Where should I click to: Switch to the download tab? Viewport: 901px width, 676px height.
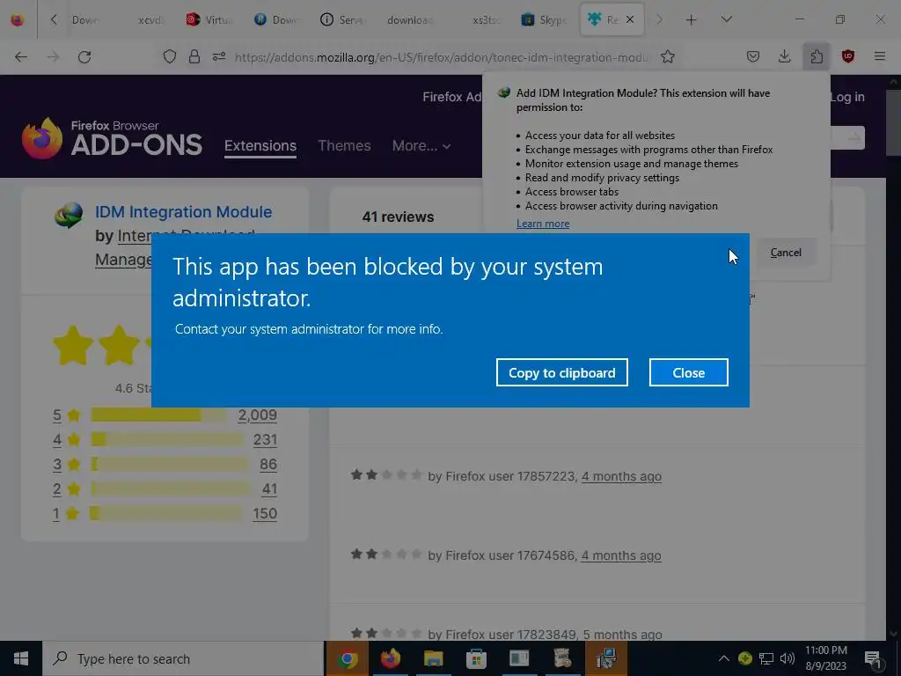pyautogui.click(x=410, y=20)
